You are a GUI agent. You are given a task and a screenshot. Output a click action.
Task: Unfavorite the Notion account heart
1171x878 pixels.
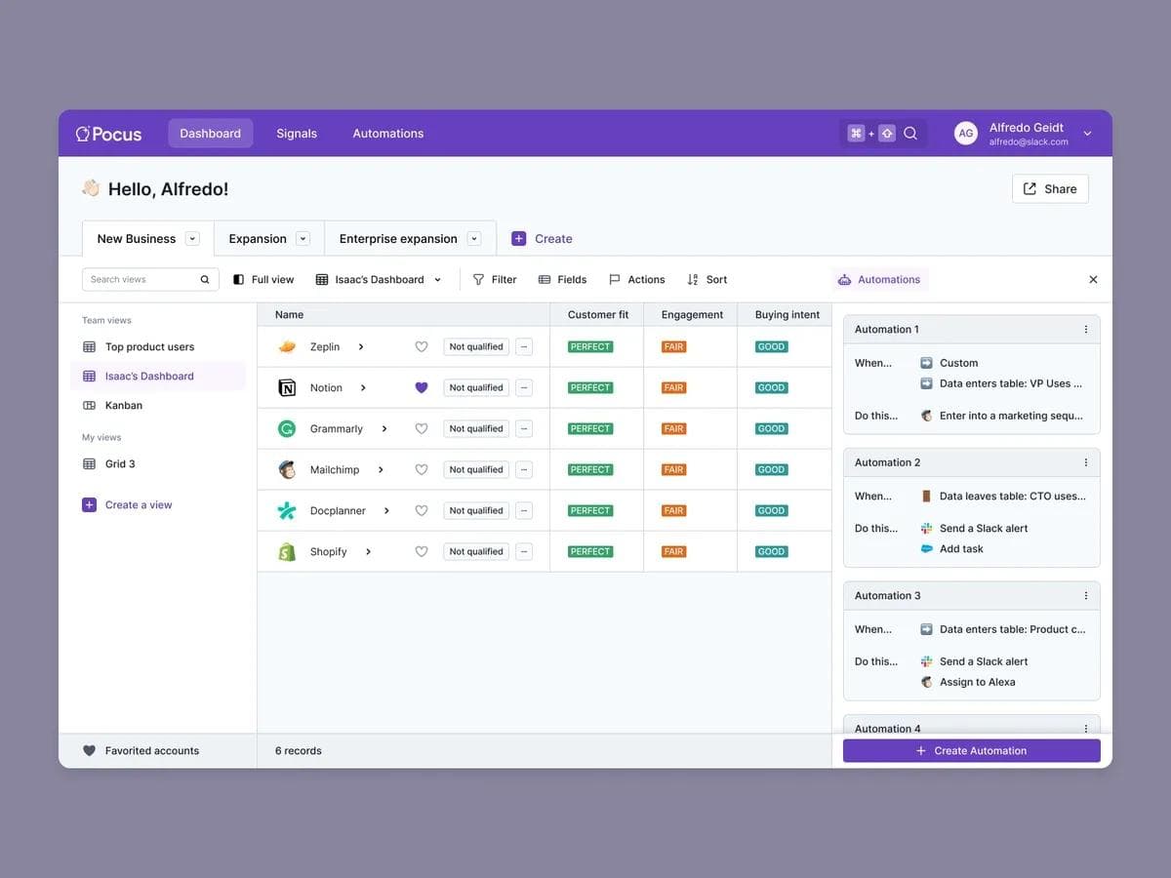(x=422, y=388)
